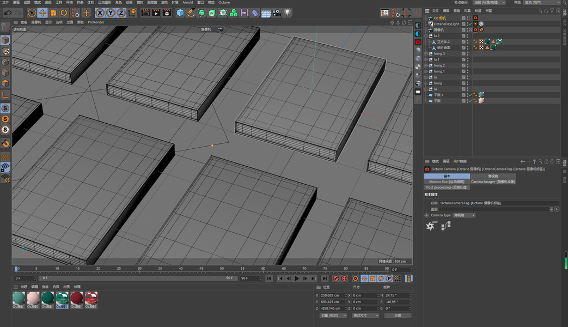Toggle the X axis lock icon
This screenshot has height=327, width=568.
click(100, 13)
